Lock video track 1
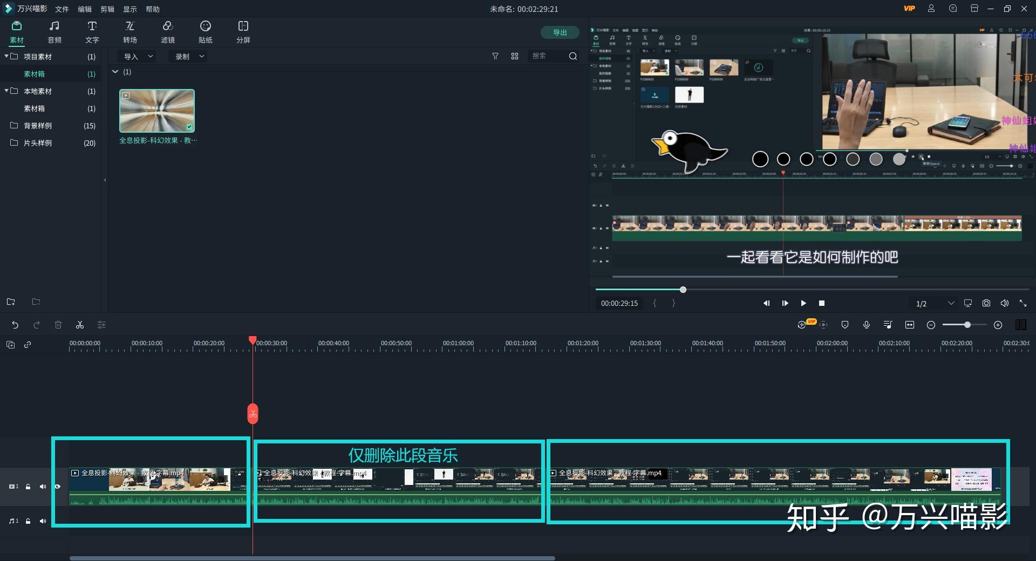Image resolution: width=1036 pixels, height=561 pixels. (28, 487)
